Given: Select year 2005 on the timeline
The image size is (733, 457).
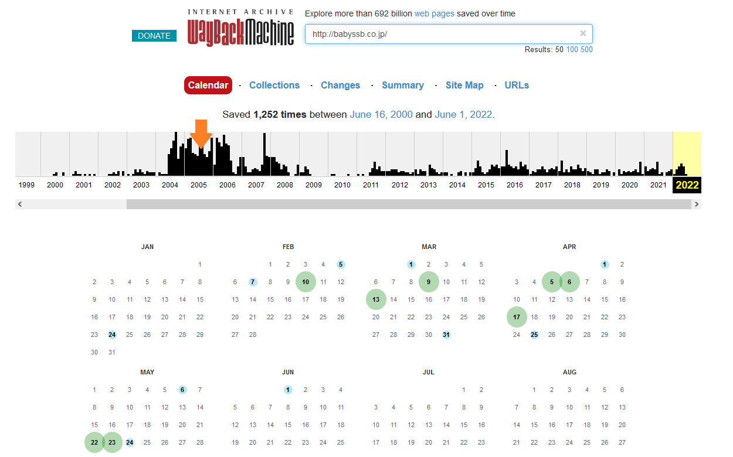Looking at the screenshot, I should coord(199,185).
